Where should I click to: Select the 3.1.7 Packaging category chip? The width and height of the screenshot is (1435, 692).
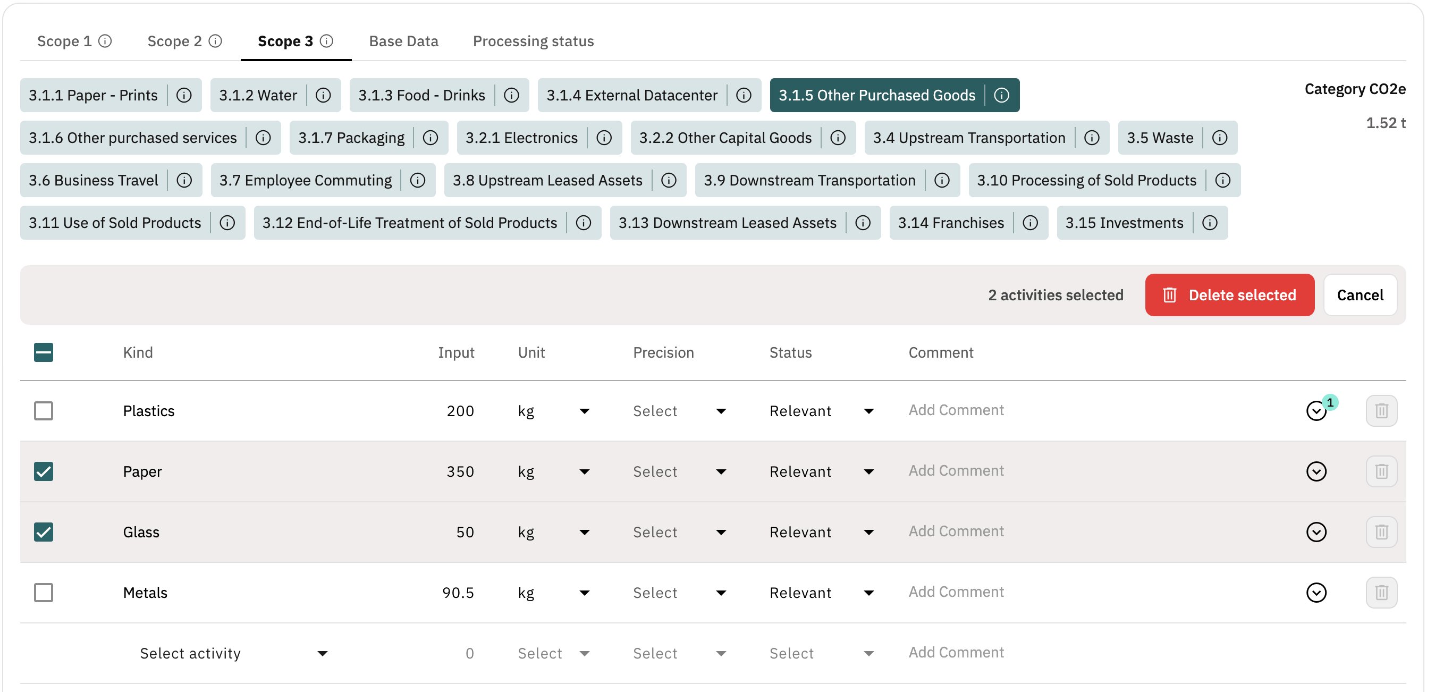pyautogui.click(x=351, y=138)
